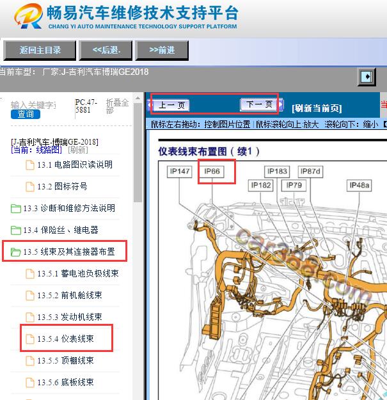This screenshot has width=387, height=400.
Task: Click the 仪表线束布置图（续1）heading
Action: pos(209,152)
